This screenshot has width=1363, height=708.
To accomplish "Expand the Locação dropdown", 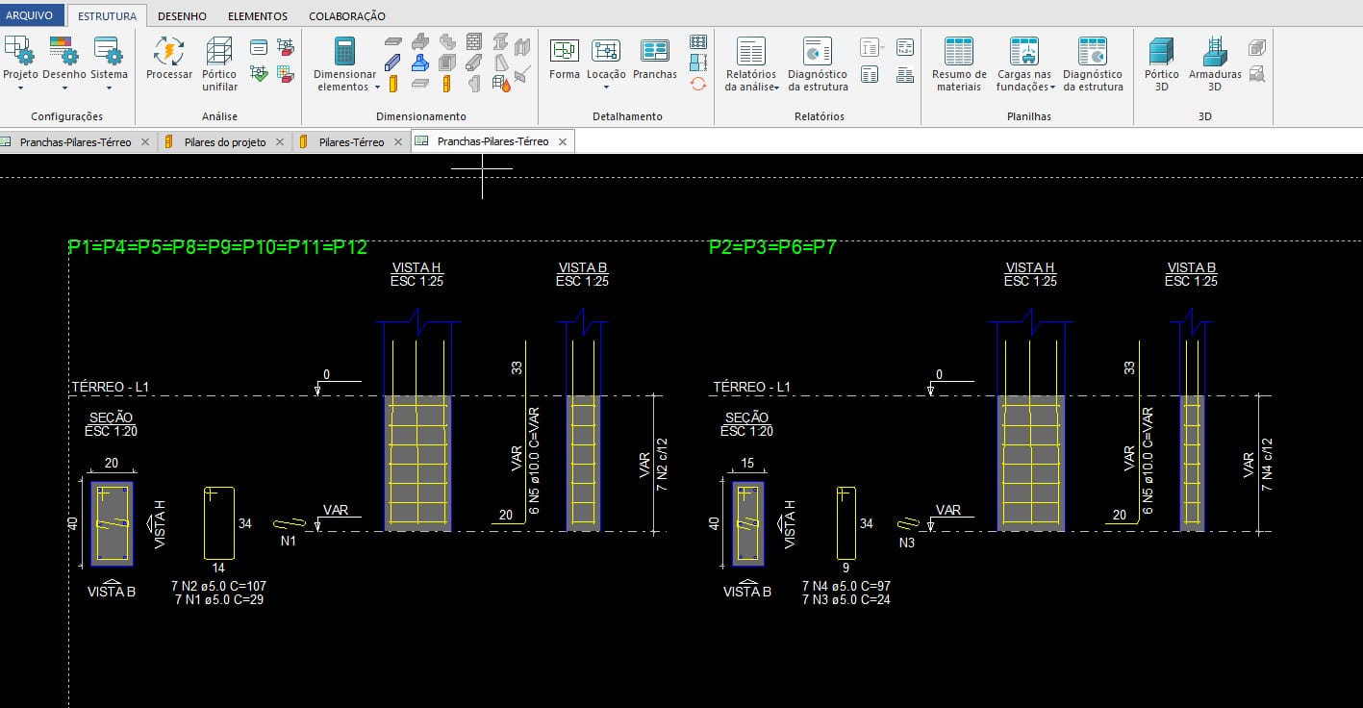I will pyautogui.click(x=606, y=88).
